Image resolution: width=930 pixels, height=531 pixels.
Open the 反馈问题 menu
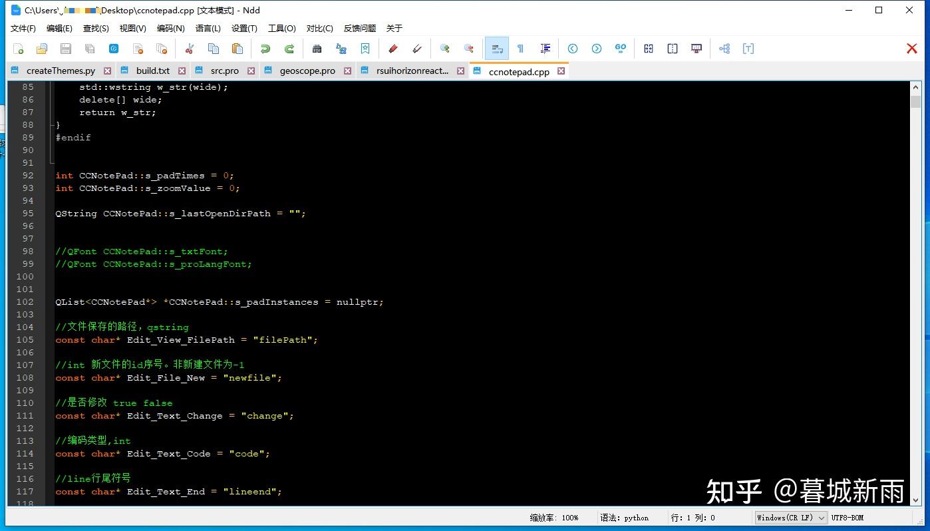[x=360, y=28]
